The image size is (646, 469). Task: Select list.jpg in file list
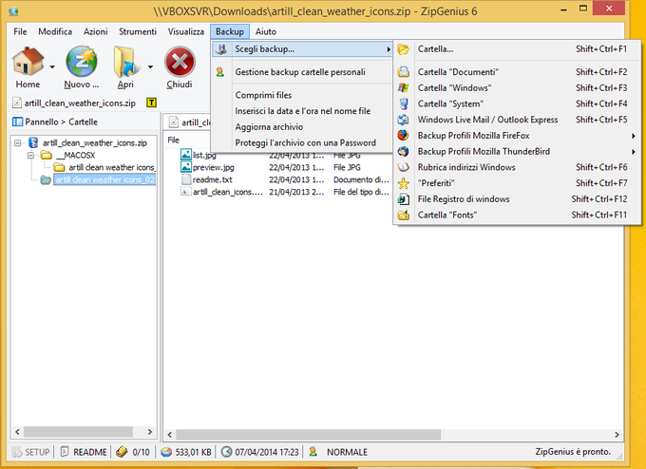[204, 156]
